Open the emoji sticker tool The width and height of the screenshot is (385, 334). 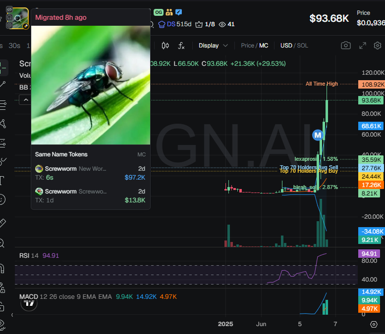click(x=2, y=199)
